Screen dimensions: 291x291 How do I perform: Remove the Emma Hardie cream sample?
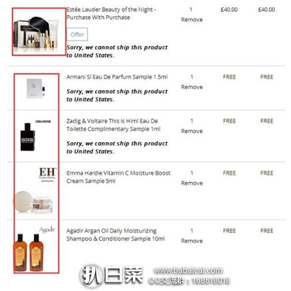point(192,183)
